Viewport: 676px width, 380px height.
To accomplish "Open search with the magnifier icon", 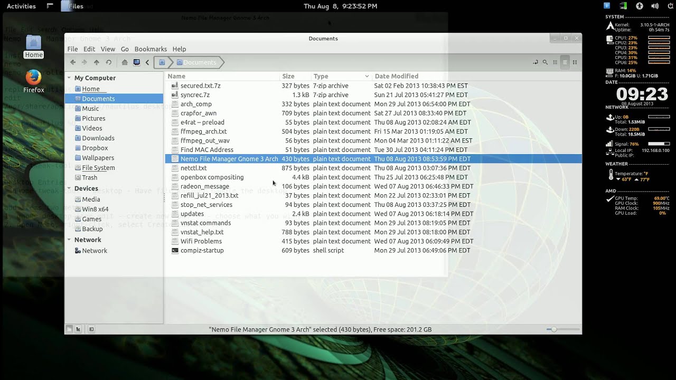I will point(545,62).
